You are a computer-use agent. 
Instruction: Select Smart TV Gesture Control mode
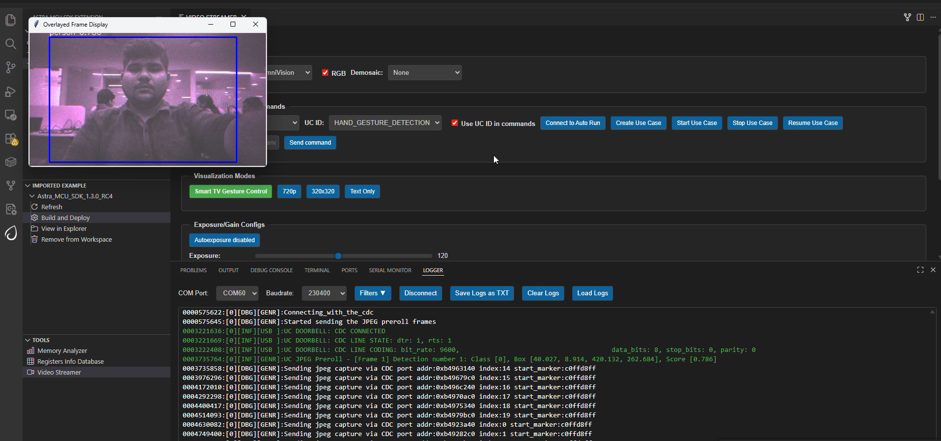click(x=231, y=191)
